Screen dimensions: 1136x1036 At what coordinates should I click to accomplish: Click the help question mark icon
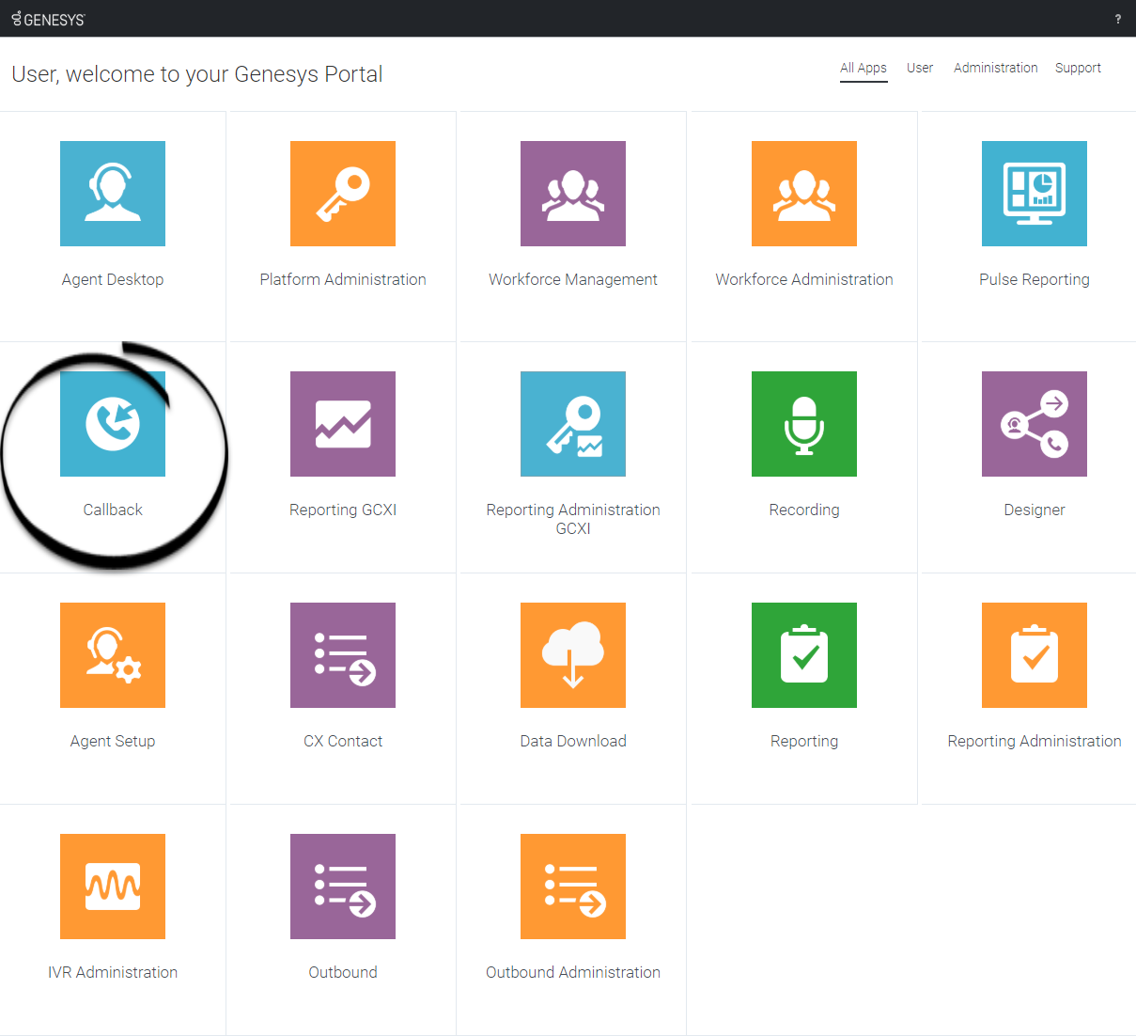tap(1117, 19)
